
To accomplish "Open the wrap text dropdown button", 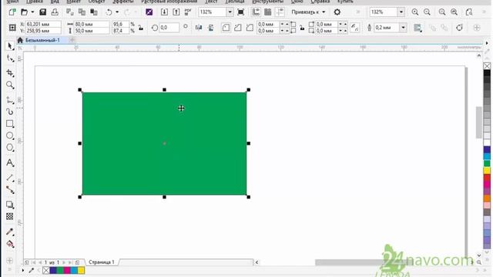I will (x=418, y=28).
